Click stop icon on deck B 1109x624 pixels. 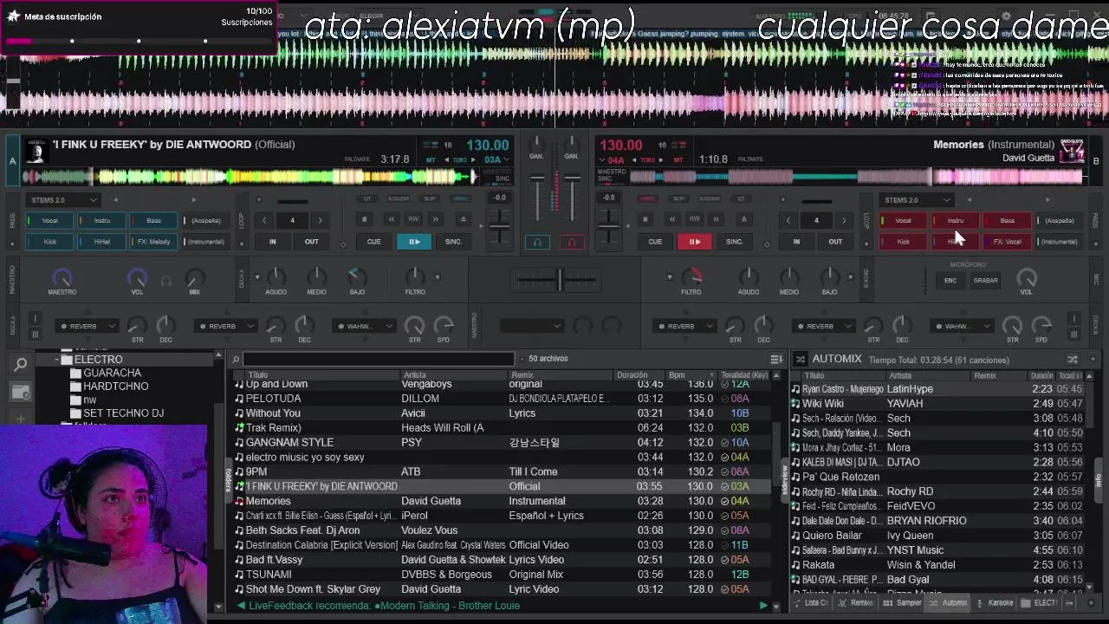pyautogui.click(x=645, y=220)
